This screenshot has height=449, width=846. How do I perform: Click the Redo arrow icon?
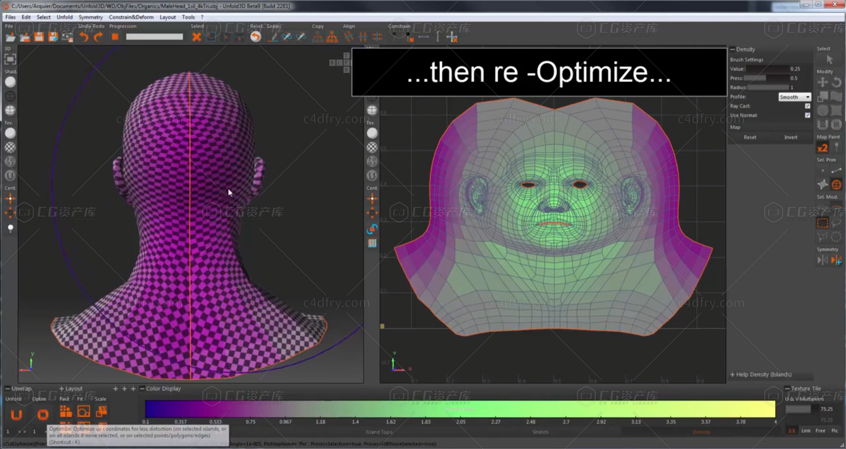[98, 37]
